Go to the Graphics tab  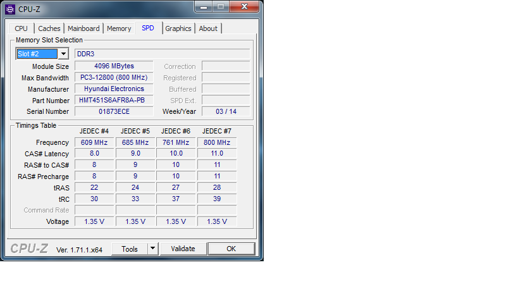coord(178,28)
